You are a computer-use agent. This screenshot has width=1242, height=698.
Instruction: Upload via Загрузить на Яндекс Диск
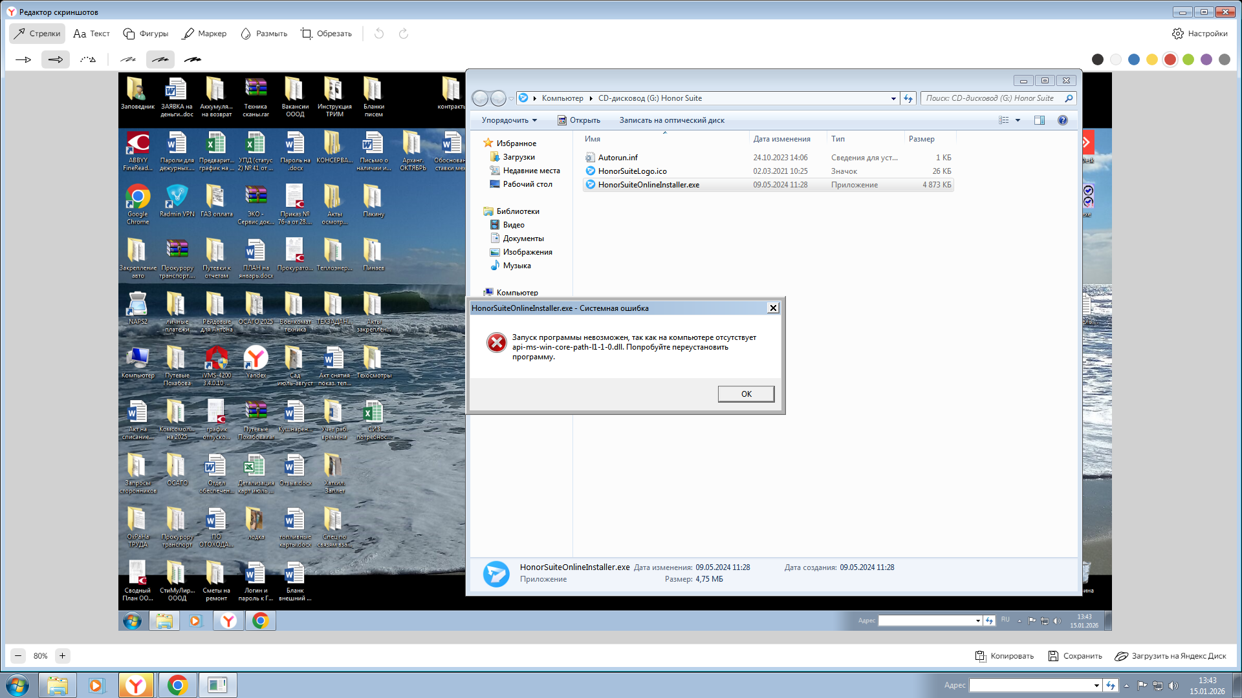1170,656
